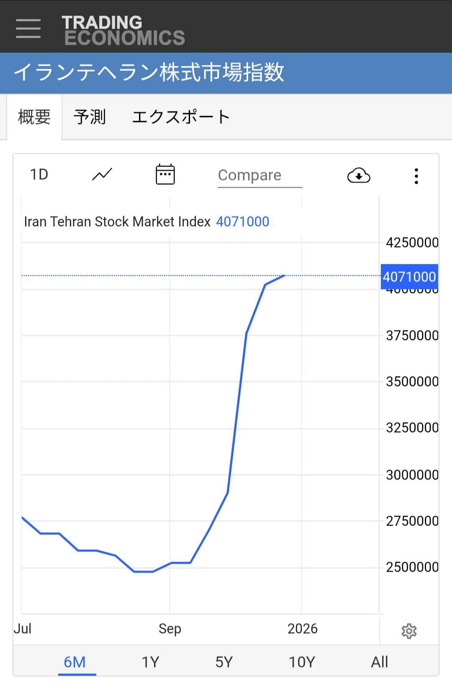Switch to the 概要 tab
Image resolution: width=452 pixels, height=688 pixels.
34,117
